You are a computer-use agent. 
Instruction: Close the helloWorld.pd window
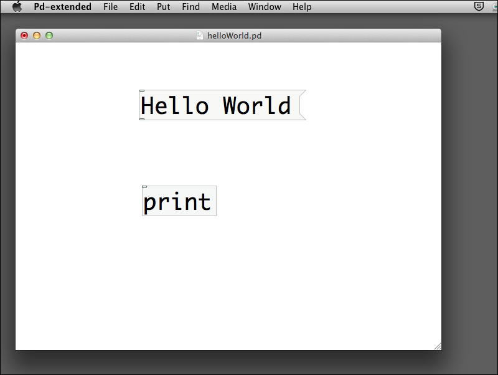click(x=24, y=36)
